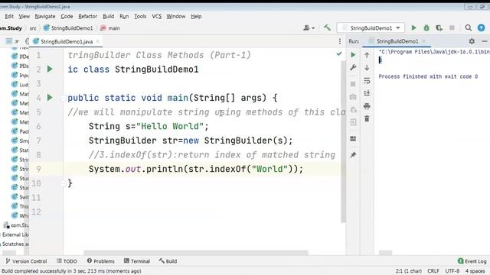Open the StringBuildDemo1 run configuration dropdown
The height and width of the screenshot is (275, 490).
coord(371,27)
